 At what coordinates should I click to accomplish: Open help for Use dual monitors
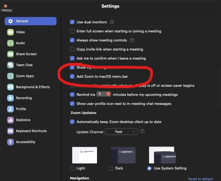112,22
